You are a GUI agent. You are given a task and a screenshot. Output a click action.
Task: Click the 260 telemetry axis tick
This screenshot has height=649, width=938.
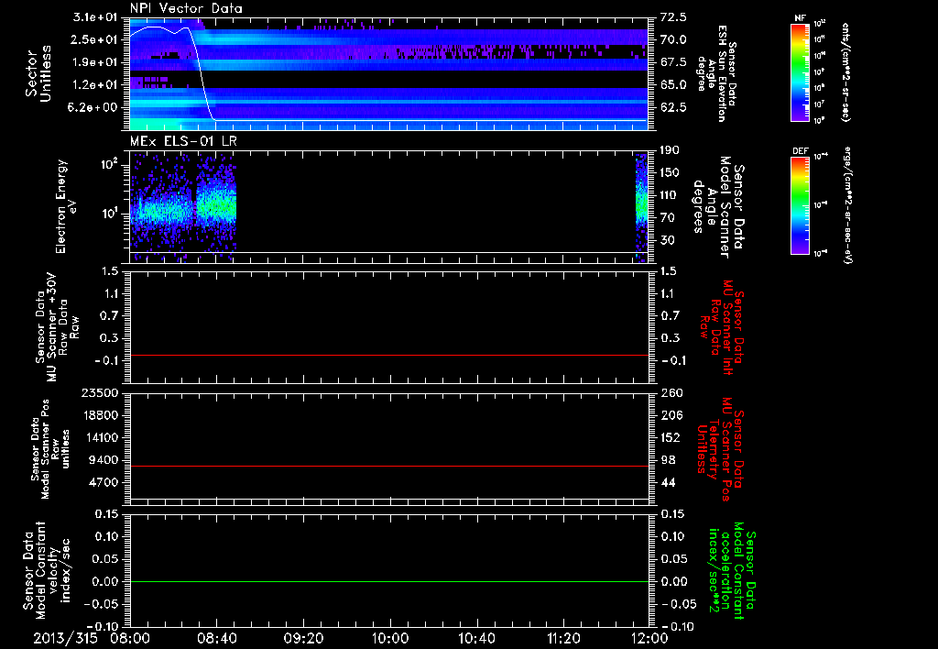670,393
